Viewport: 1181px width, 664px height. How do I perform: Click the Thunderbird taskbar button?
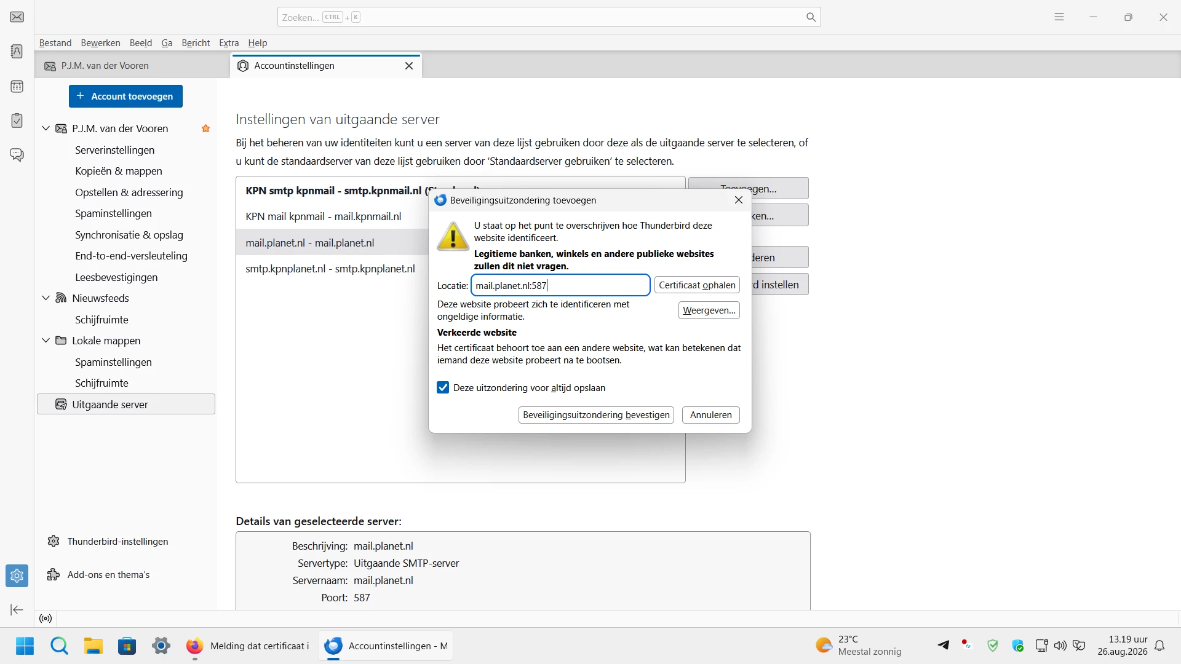[x=386, y=646]
